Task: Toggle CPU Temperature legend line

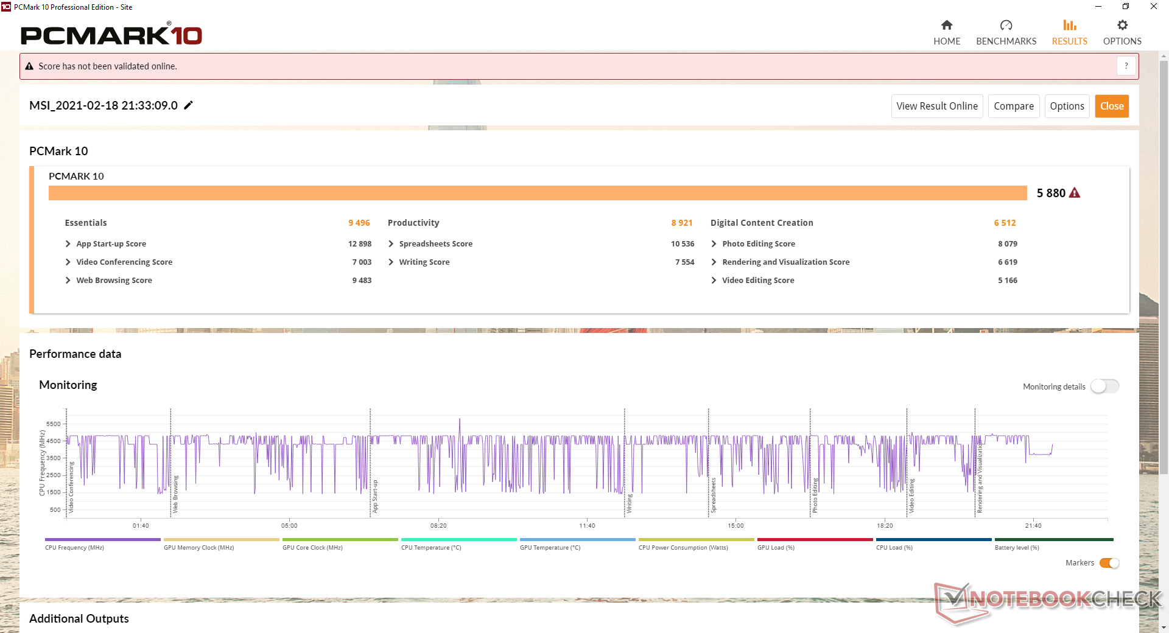Action: (x=459, y=539)
